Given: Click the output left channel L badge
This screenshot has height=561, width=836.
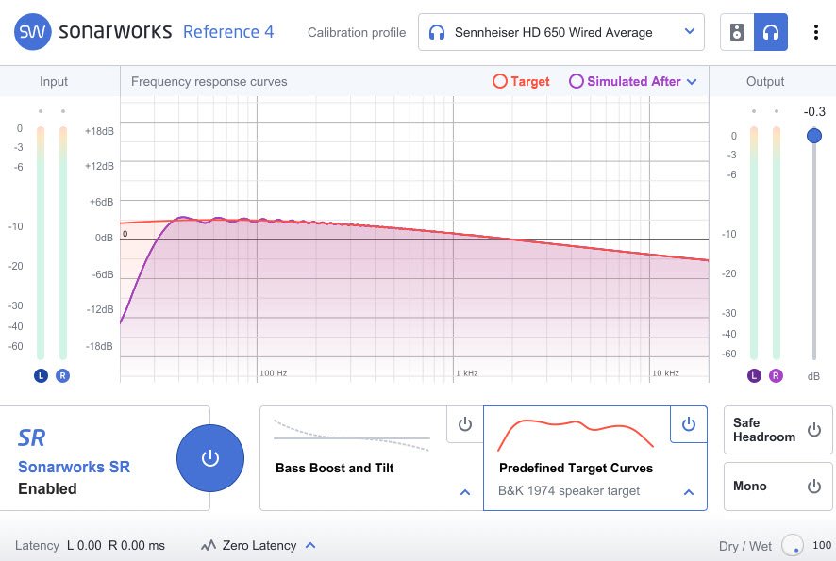Looking at the screenshot, I should coord(754,375).
